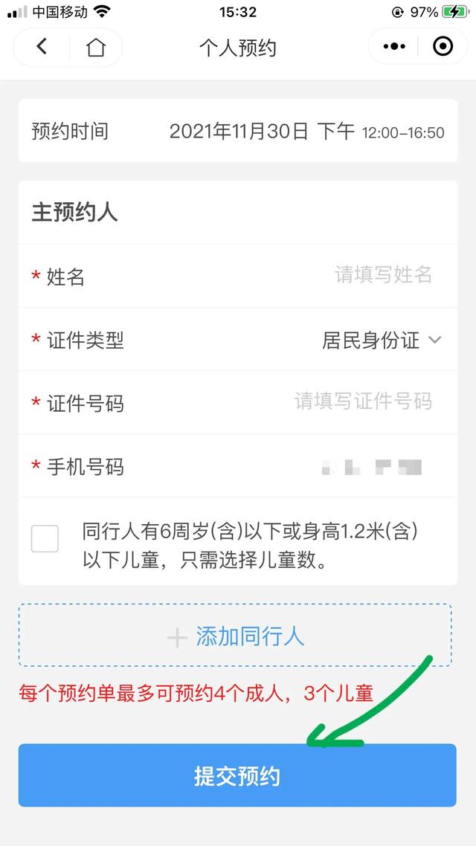Select the 个人预约 page title

point(238,46)
